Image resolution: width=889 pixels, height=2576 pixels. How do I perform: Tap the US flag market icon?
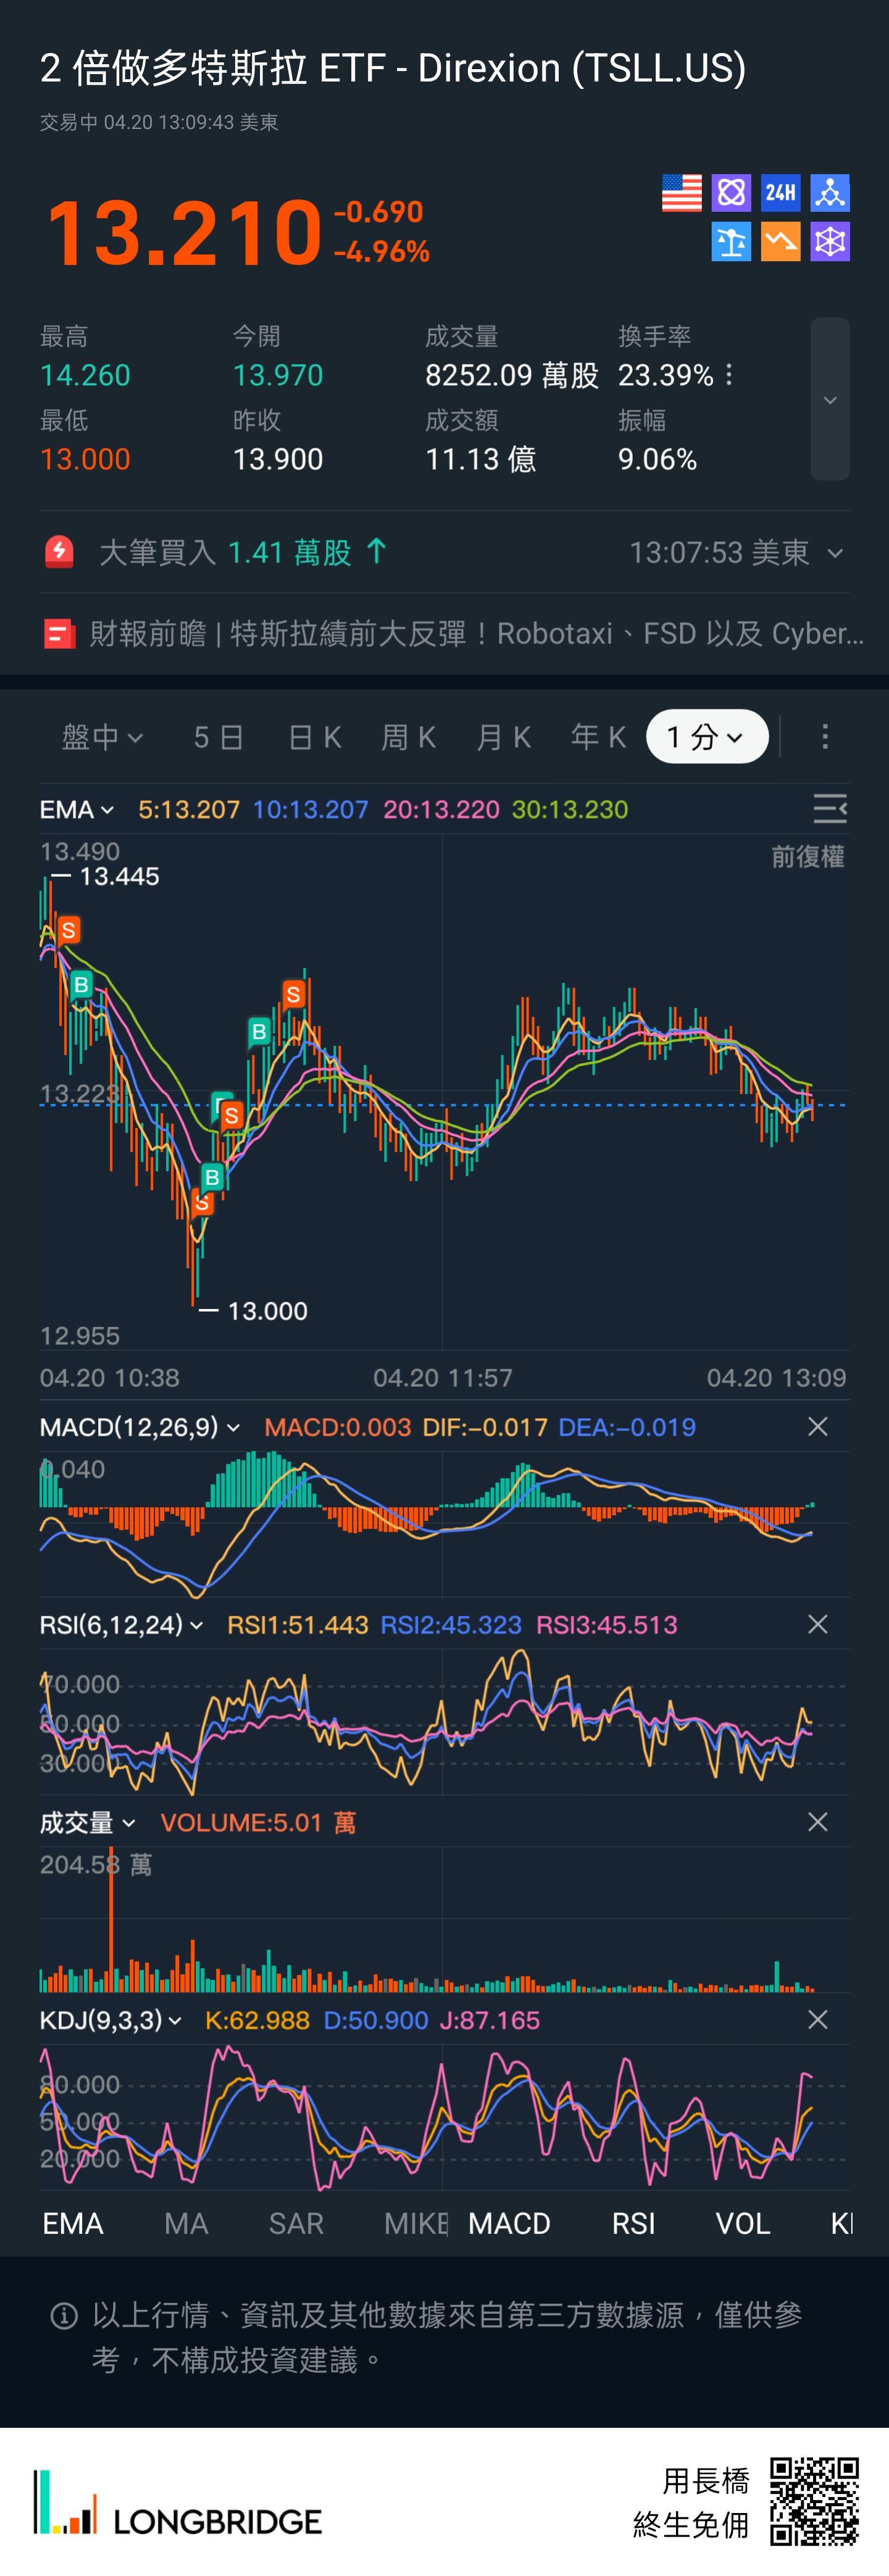[681, 193]
